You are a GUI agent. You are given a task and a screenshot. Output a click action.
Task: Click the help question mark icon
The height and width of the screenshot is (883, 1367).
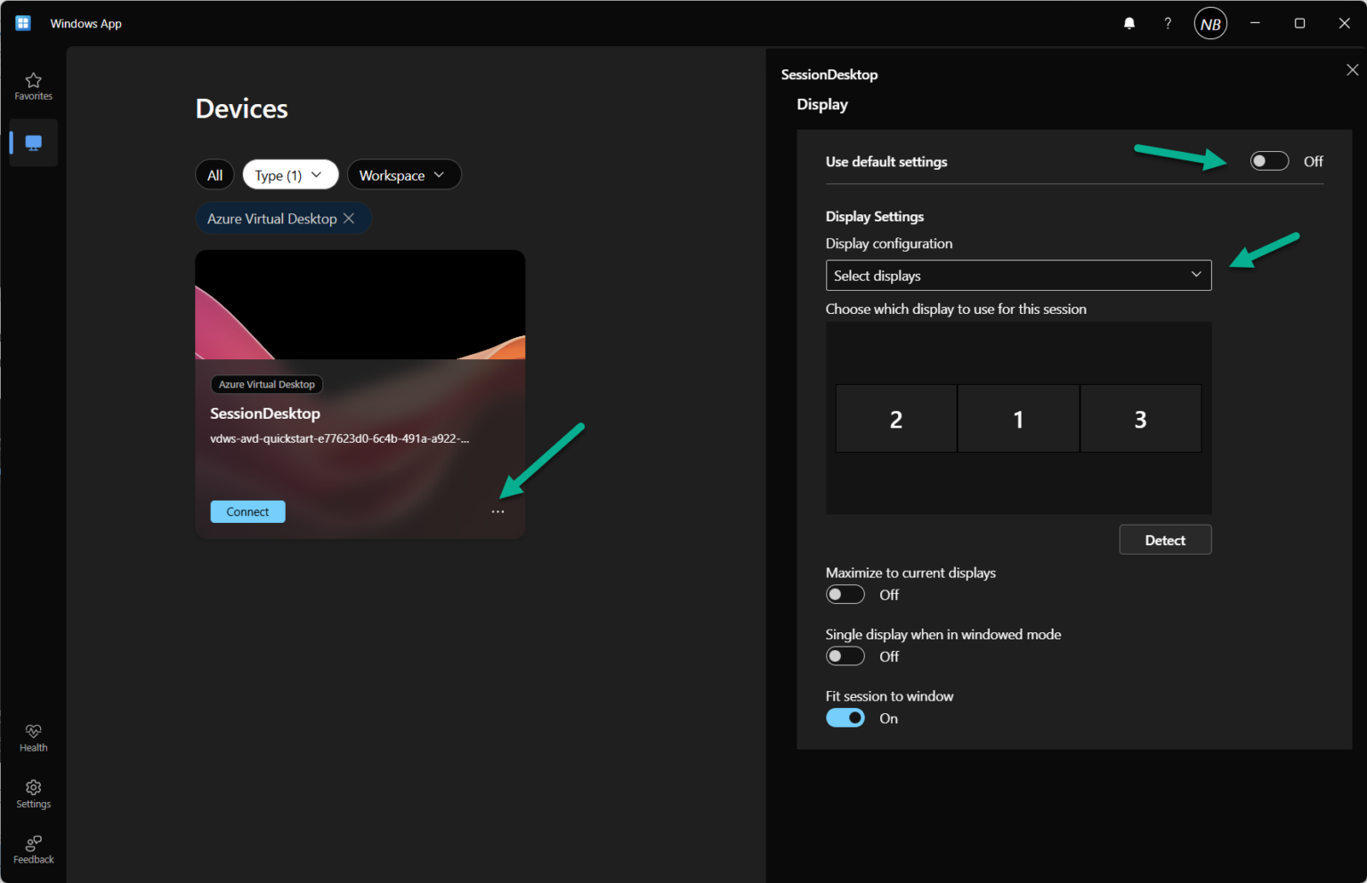coord(1168,23)
